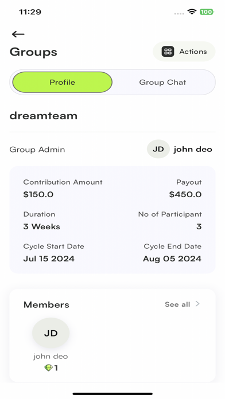
Task: Tap the Wi-Fi status icon
Action: tap(192, 11)
